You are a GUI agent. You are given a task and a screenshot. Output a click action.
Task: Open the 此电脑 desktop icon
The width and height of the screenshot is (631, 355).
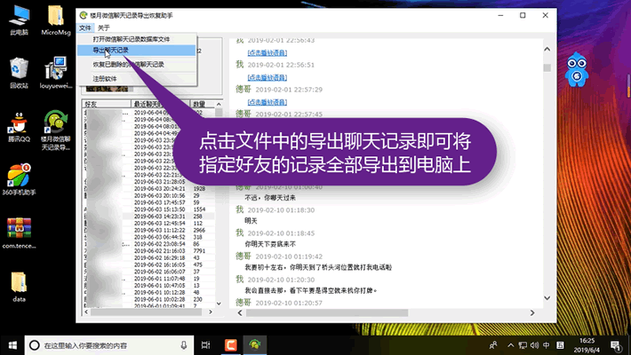pos(19,20)
